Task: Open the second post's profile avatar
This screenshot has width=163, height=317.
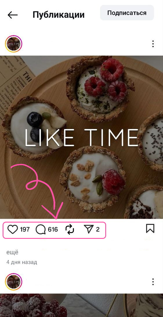Action: (14, 282)
